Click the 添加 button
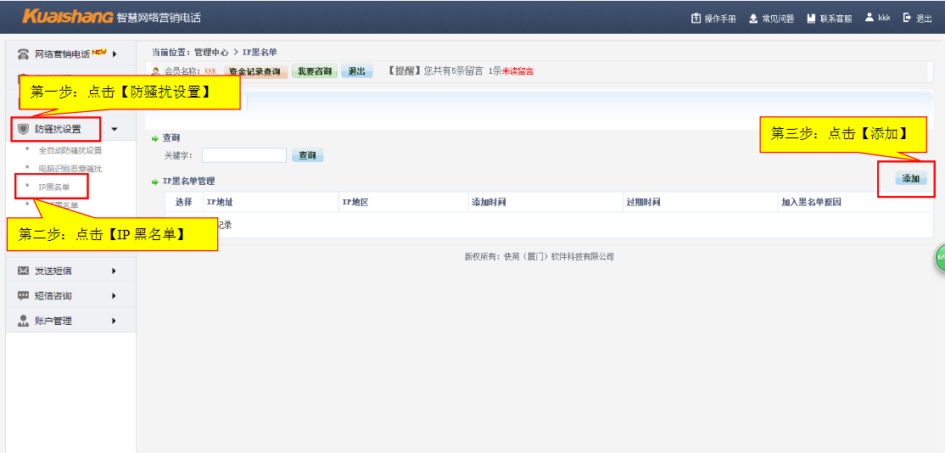This screenshot has height=453, width=945. coord(910,179)
